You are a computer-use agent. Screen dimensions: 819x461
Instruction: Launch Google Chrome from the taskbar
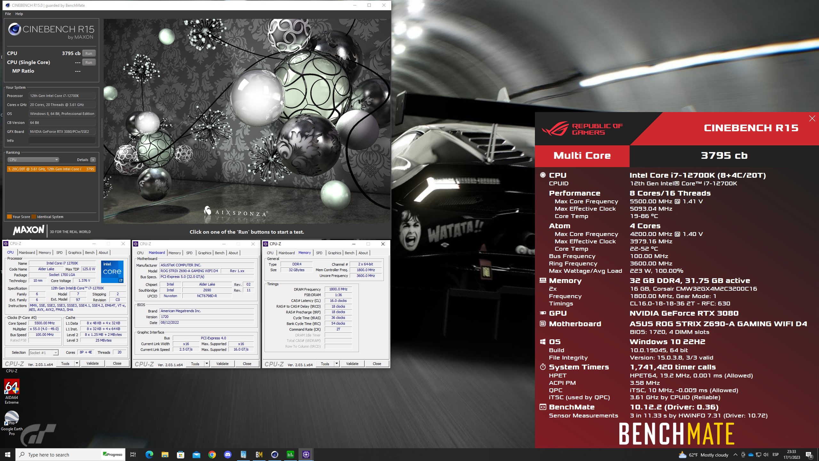(212, 455)
